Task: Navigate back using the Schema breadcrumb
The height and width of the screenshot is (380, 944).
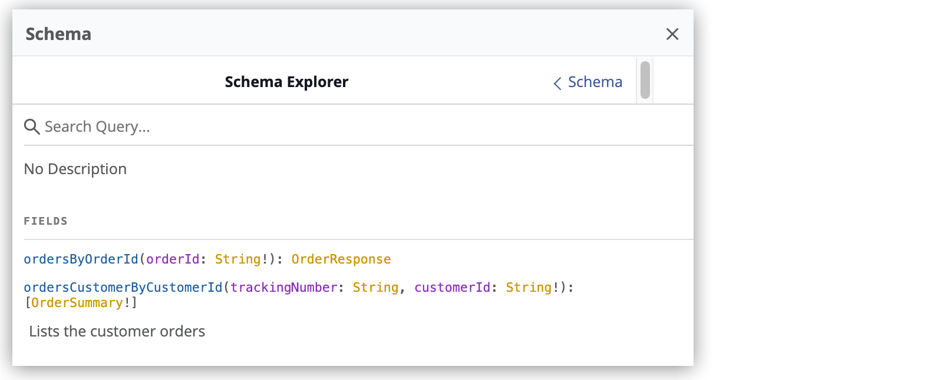Action: pos(595,82)
